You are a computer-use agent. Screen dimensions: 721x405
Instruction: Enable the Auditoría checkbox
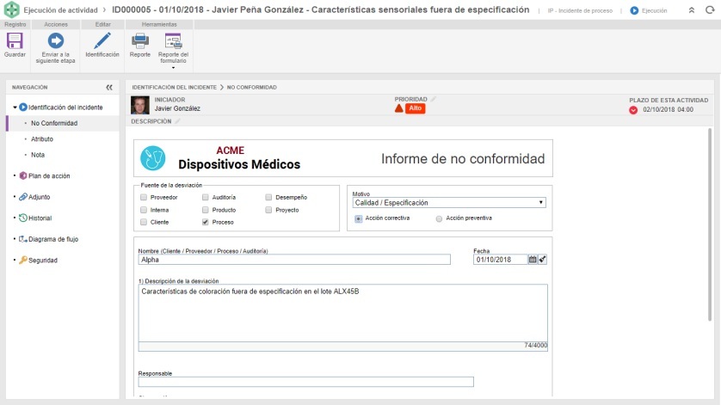tap(206, 197)
